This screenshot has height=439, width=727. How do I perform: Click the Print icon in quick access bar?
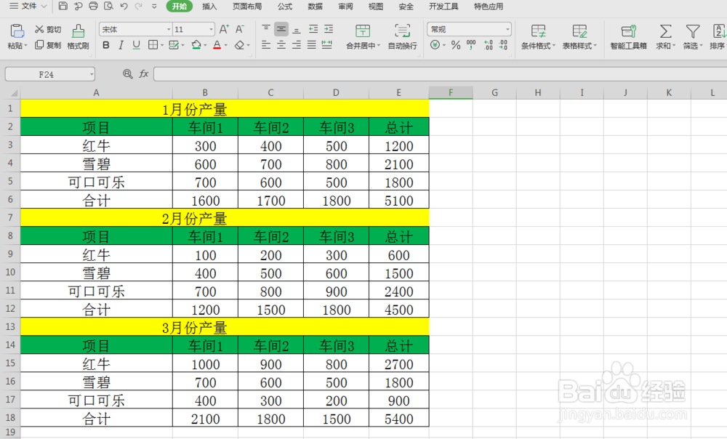(x=93, y=6)
